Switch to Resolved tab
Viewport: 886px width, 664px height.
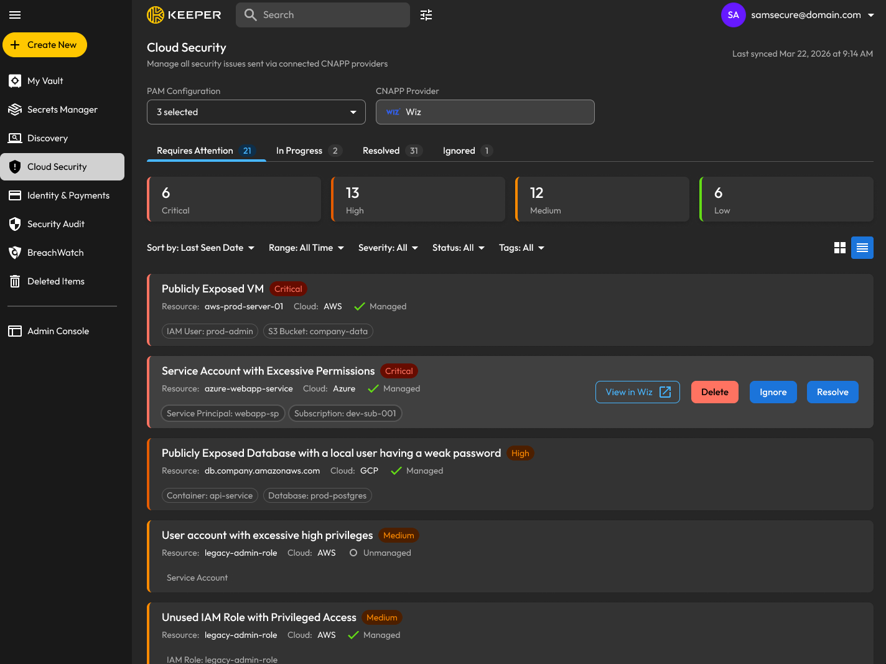[392, 151]
